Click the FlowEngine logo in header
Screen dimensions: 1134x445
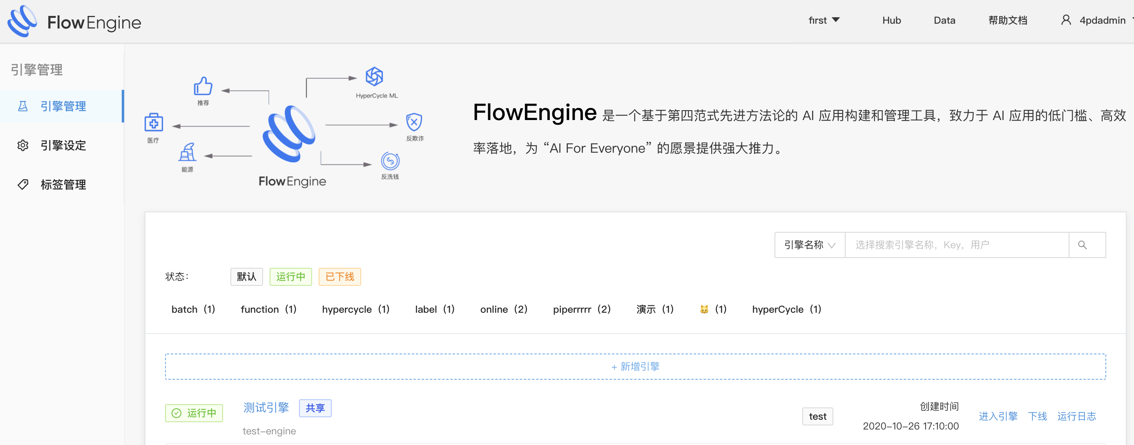(74, 21)
